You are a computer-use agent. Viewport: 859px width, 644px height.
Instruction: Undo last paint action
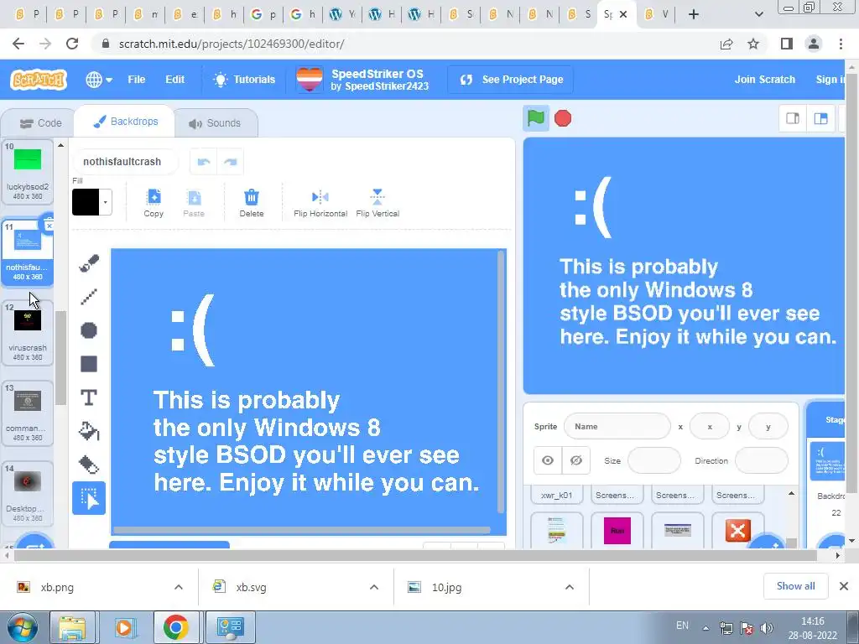click(204, 162)
